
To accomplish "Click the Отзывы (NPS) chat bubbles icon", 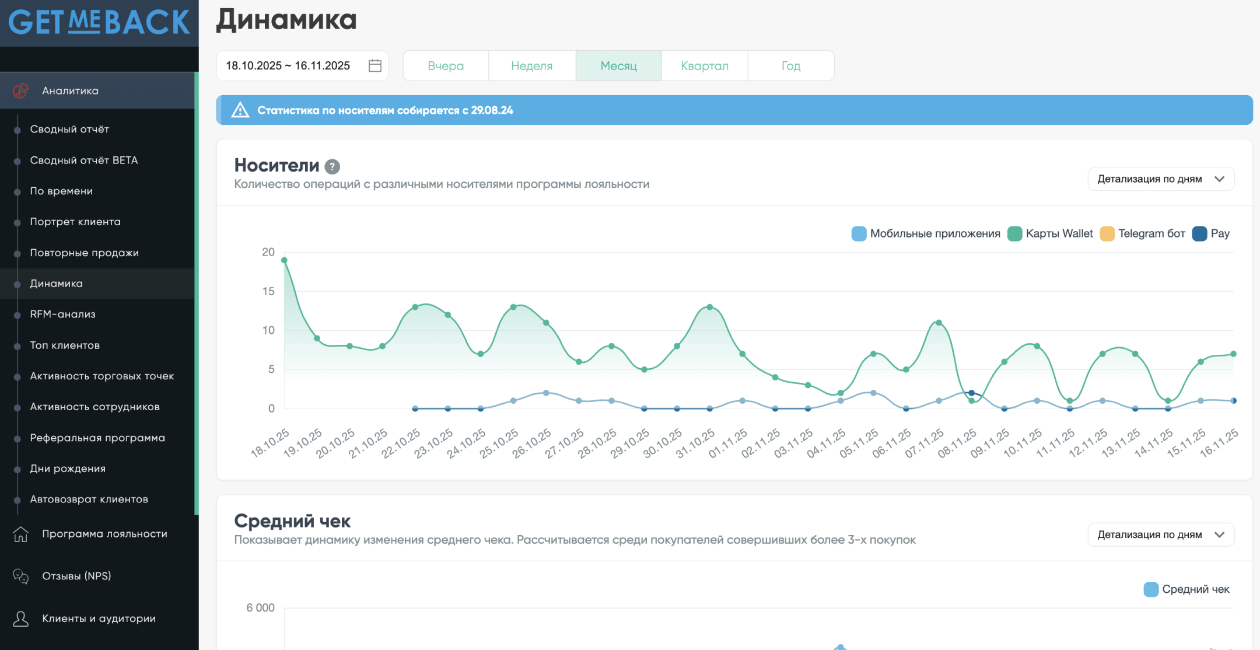I will 21,576.
